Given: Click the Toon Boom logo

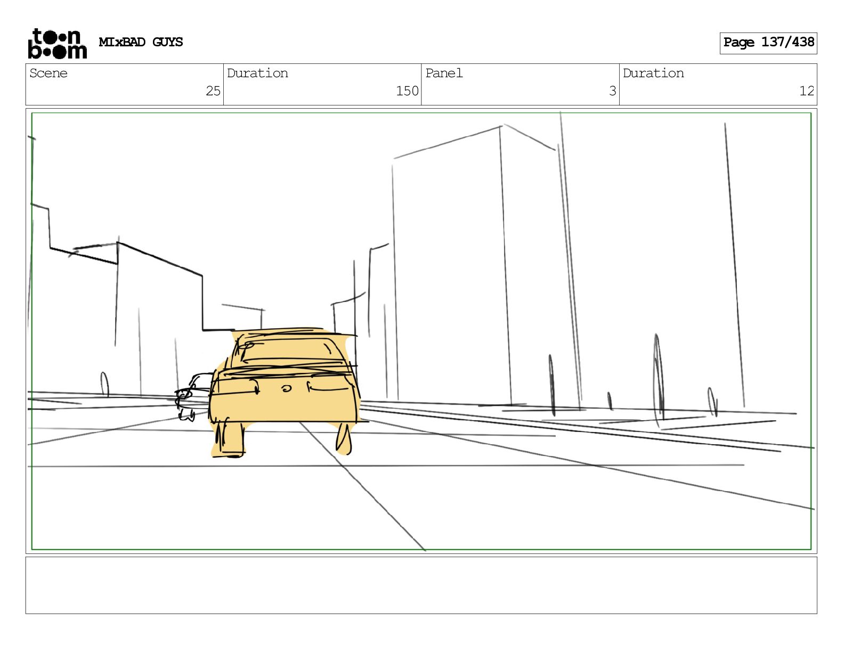Looking at the screenshot, I should (x=57, y=43).
